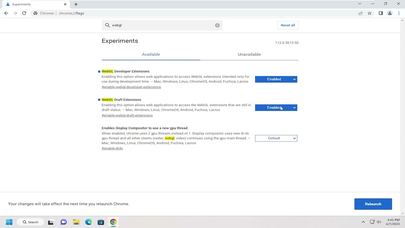
Task: Open Microsoft Store from taskbar
Action: coord(101,222)
